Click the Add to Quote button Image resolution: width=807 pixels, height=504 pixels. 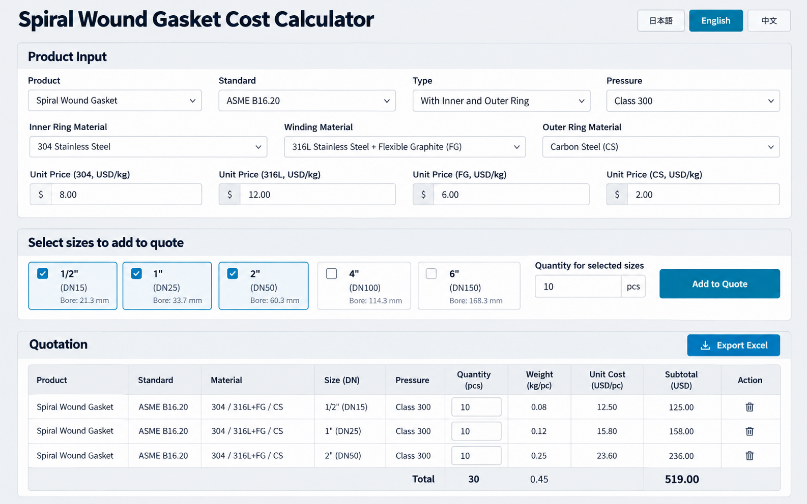(x=719, y=284)
